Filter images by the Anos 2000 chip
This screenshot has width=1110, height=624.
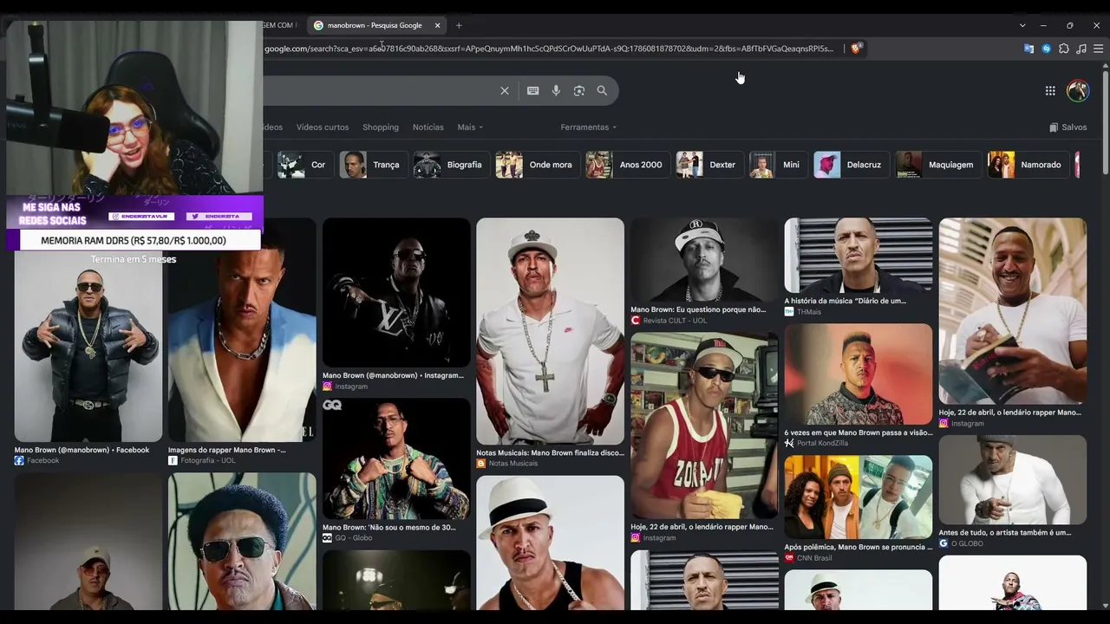tap(626, 165)
